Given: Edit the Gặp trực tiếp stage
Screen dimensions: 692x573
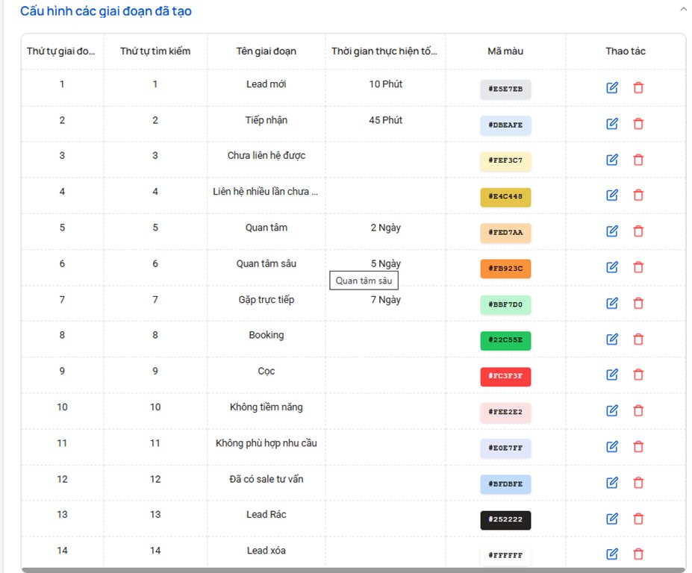Looking at the screenshot, I should [611, 304].
